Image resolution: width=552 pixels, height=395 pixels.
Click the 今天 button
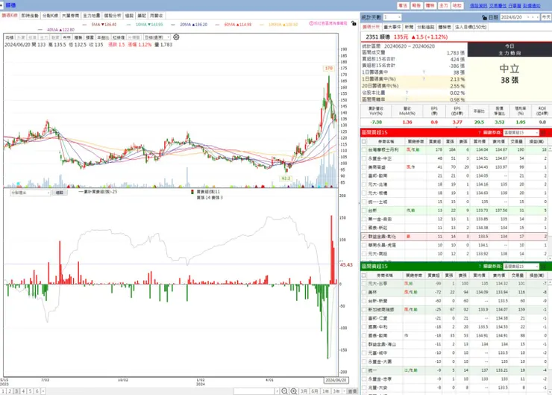click(x=546, y=17)
